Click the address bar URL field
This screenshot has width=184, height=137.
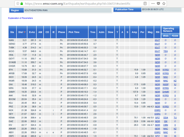pos(76,4)
